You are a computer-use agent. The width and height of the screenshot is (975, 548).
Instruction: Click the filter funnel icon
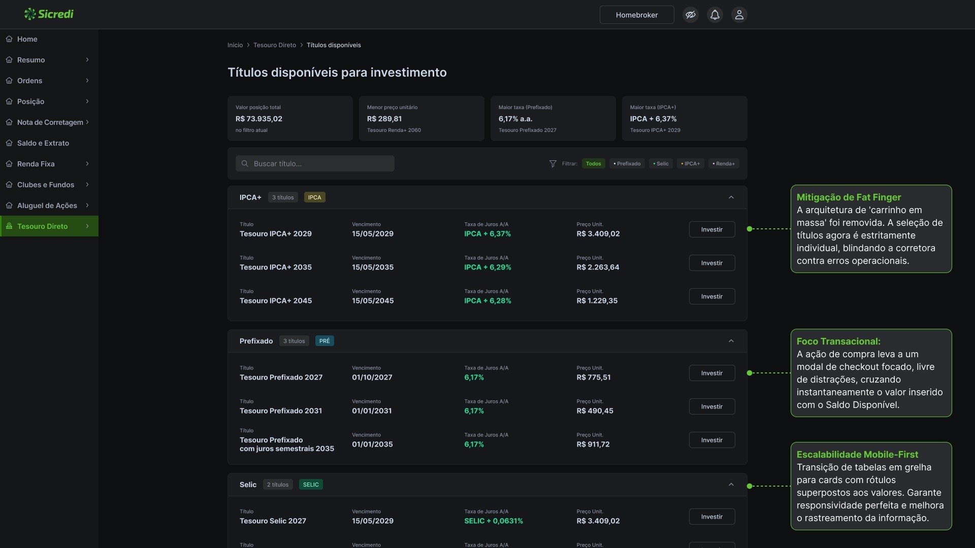553,164
